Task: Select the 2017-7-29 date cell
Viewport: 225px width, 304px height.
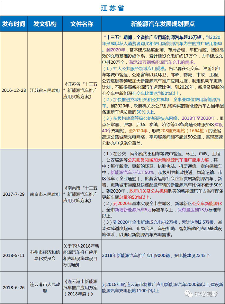Action: [13, 194]
